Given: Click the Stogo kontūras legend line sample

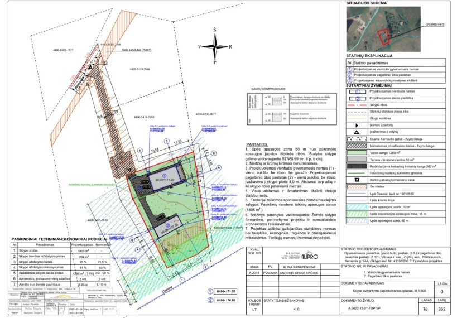Looking at the screenshot, I should coord(357,119).
